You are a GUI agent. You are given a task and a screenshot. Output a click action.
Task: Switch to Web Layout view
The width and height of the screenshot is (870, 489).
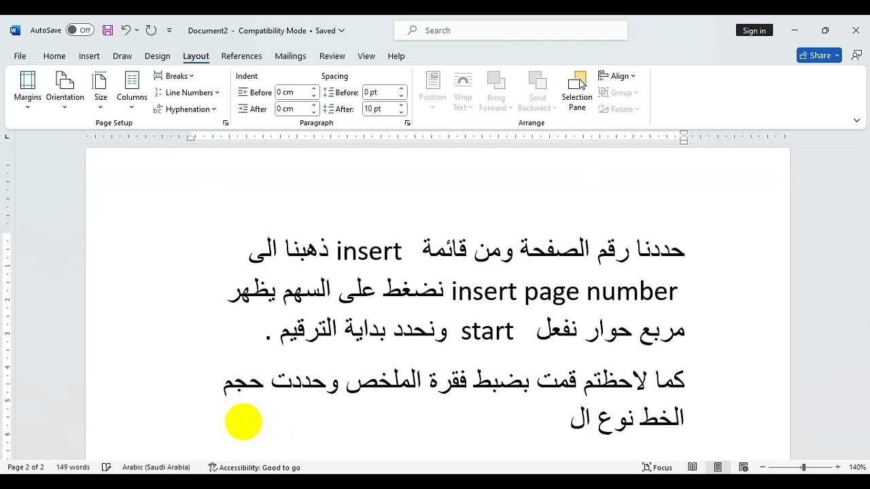click(744, 467)
